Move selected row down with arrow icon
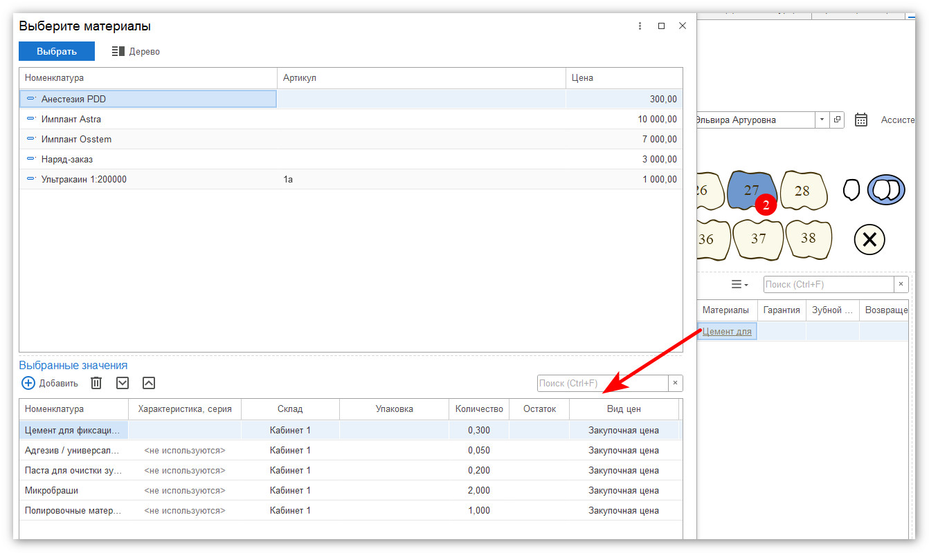The image size is (929, 553). click(123, 383)
